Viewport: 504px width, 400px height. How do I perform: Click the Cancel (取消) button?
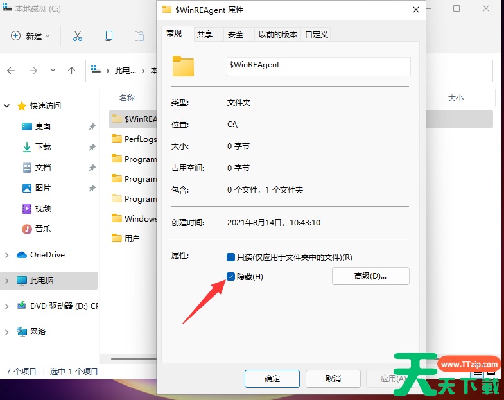(333, 379)
